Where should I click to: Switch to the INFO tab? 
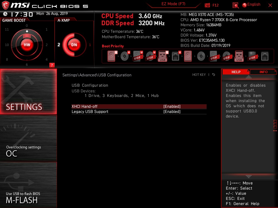coord(263,72)
